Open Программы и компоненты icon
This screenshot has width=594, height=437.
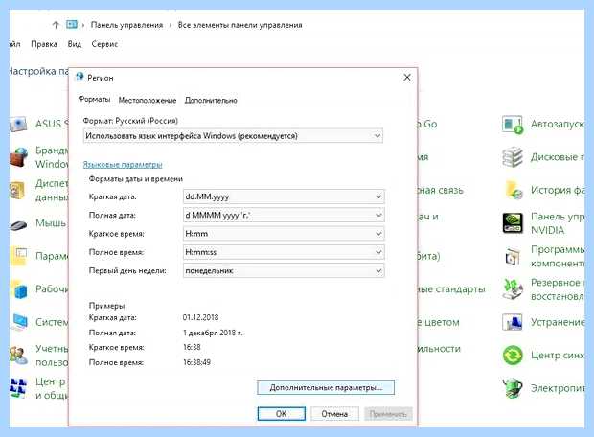513,256
